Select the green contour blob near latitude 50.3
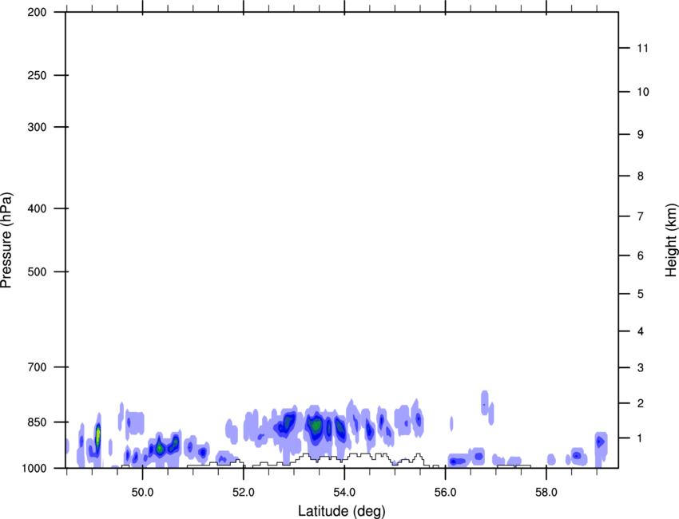 (159, 448)
